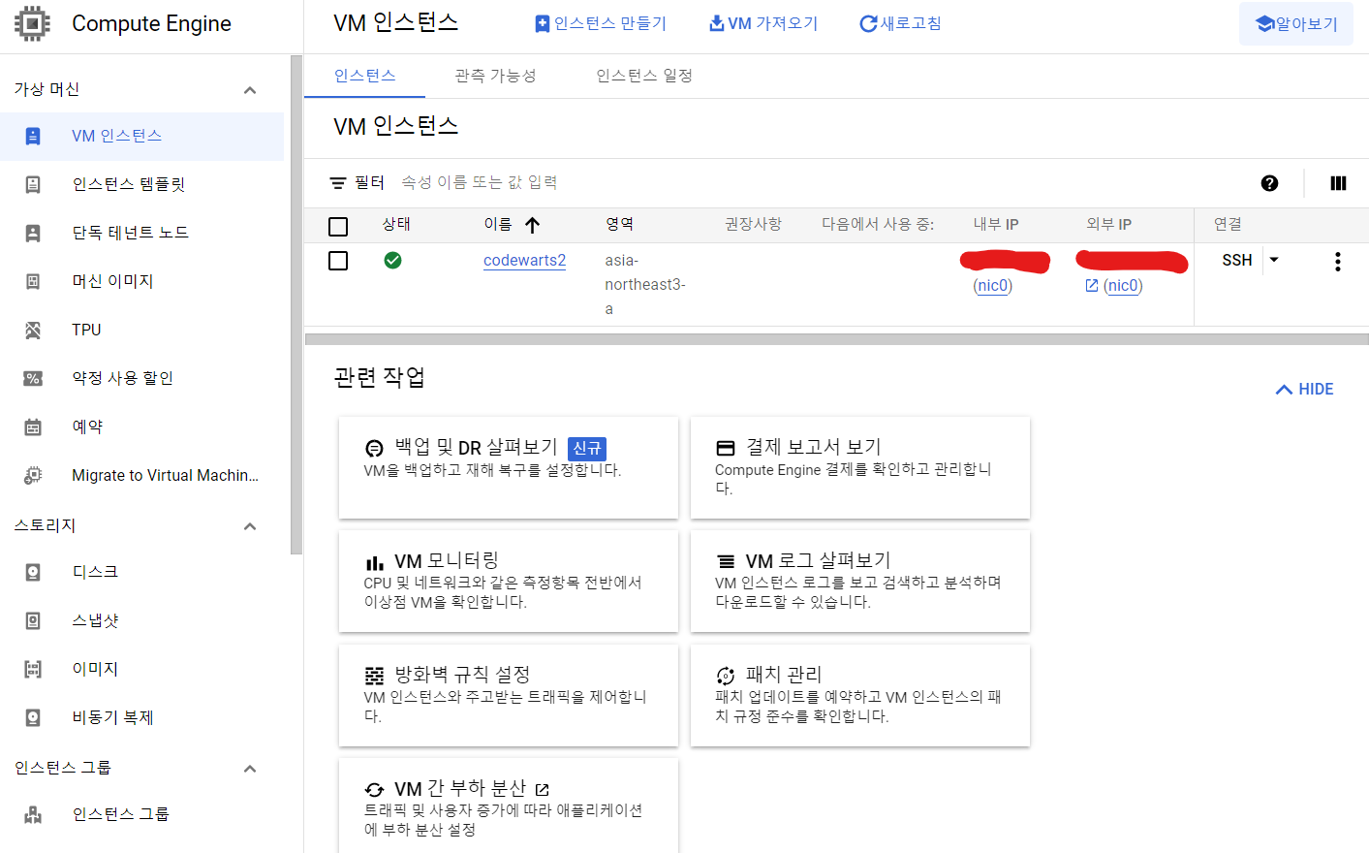Image resolution: width=1369 pixels, height=853 pixels.
Task: Collapse the 인스턴스 그룹 sidebar section
Action: (250, 769)
